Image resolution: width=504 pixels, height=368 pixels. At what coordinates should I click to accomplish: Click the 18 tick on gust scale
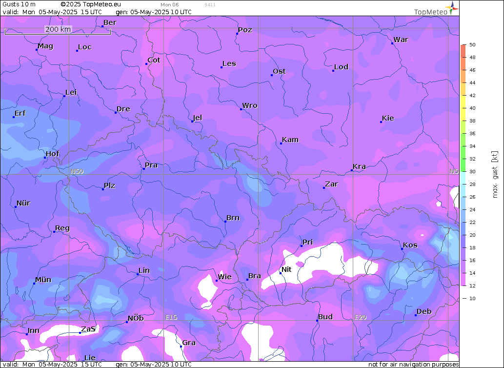(x=472, y=248)
